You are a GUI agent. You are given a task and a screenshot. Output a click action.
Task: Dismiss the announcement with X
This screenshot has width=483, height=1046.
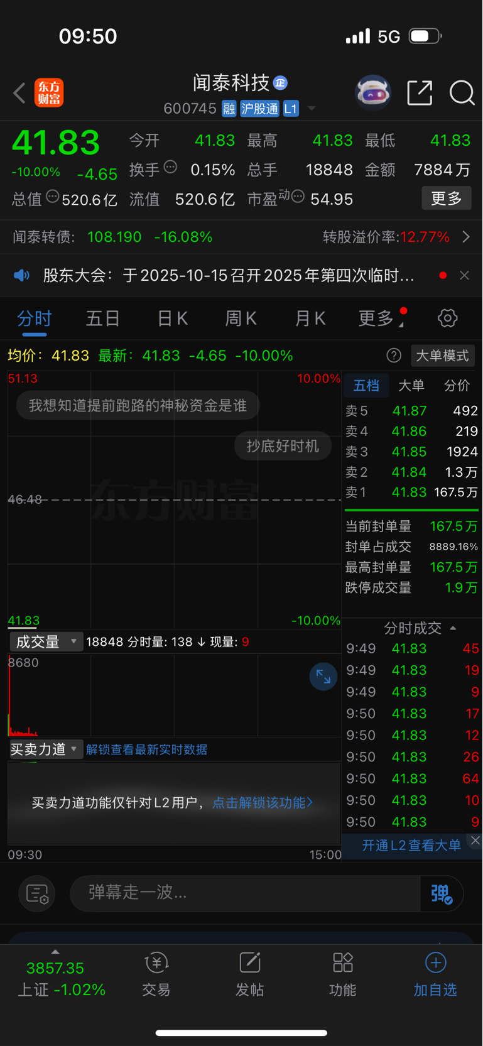click(x=464, y=275)
